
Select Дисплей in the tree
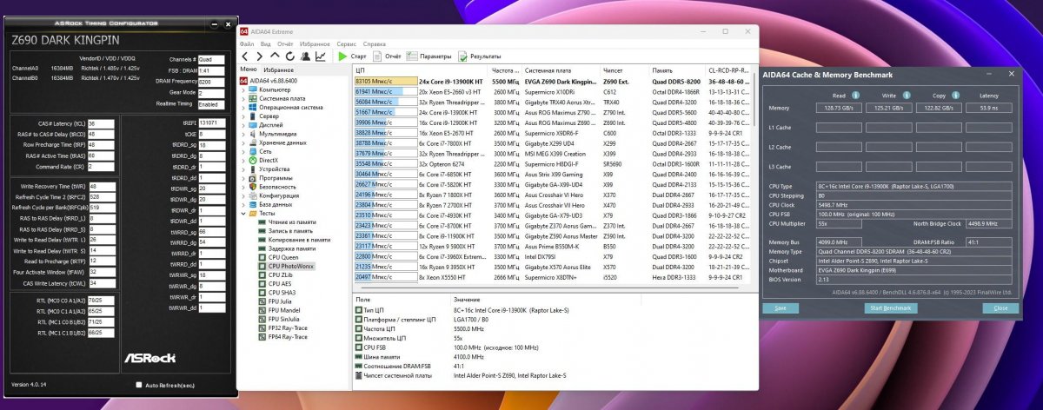point(265,124)
